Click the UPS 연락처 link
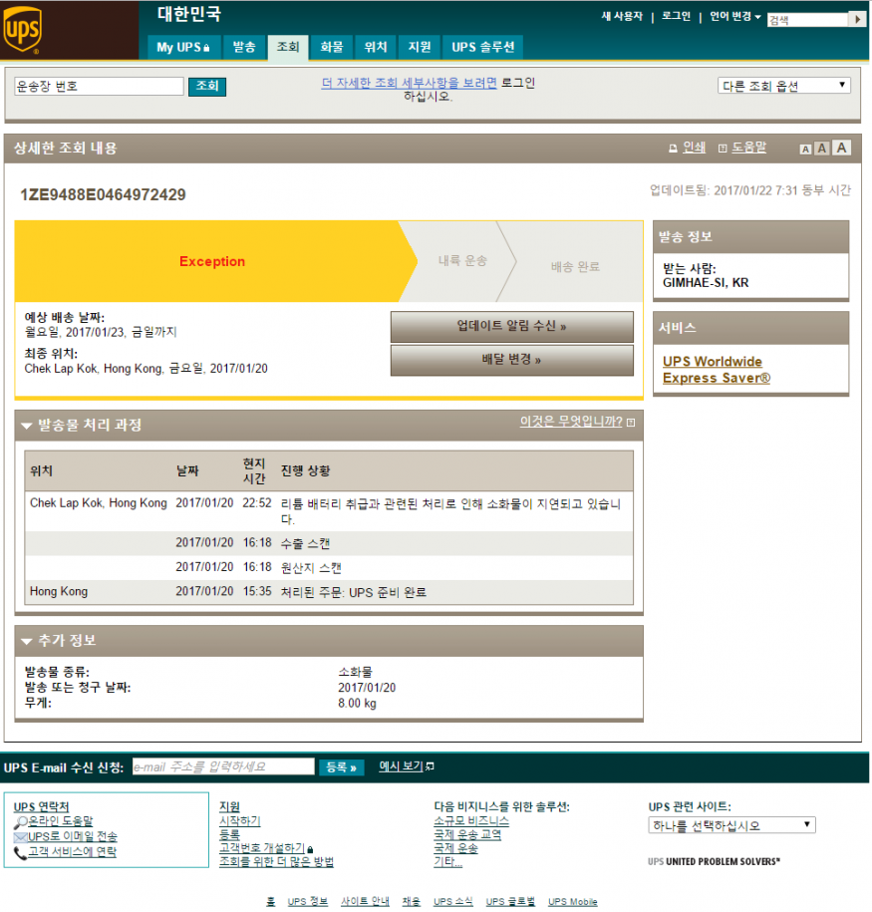Viewport: 872px width, 912px height. pos(41,806)
